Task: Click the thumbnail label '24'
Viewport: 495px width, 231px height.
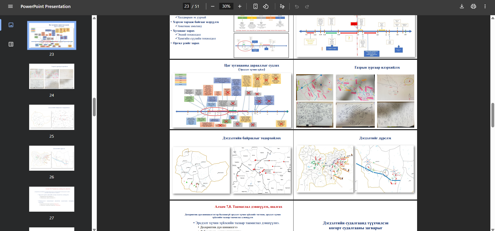Action: [x=52, y=95]
